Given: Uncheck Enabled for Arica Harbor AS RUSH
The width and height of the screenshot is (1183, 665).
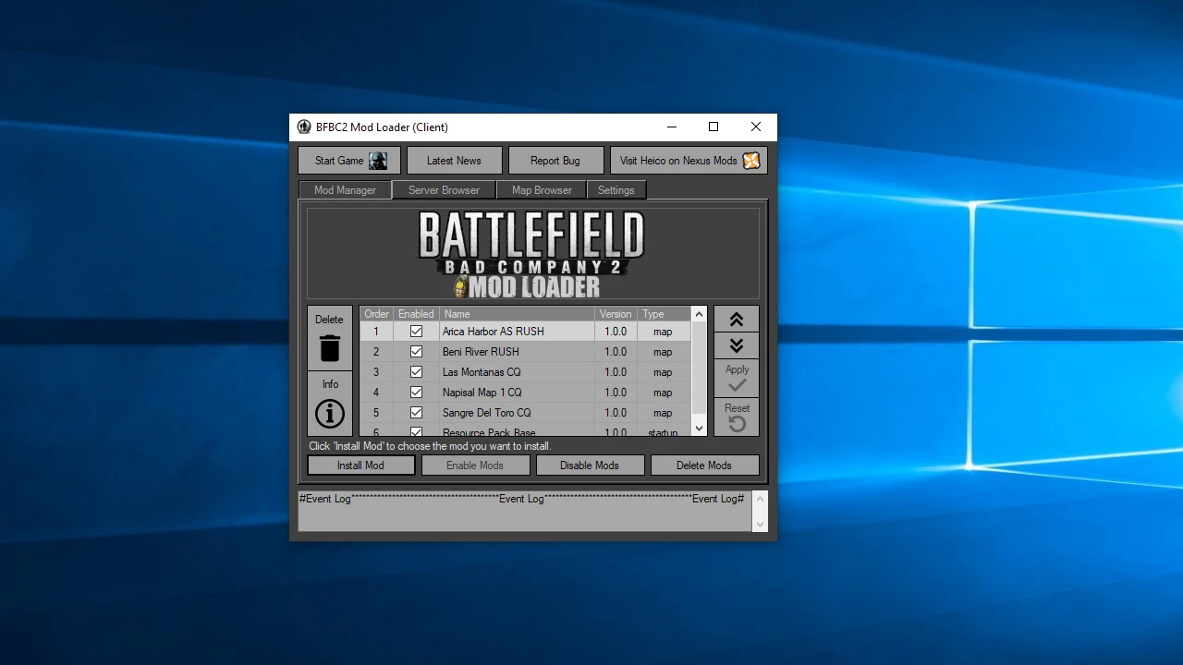Looking at the screenshot, I should (416, 332).
